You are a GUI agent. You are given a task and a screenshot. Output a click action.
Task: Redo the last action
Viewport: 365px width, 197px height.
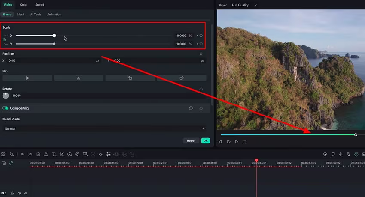click(x=30, y=154)
